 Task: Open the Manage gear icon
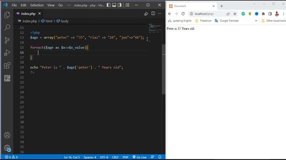(7, 148)
